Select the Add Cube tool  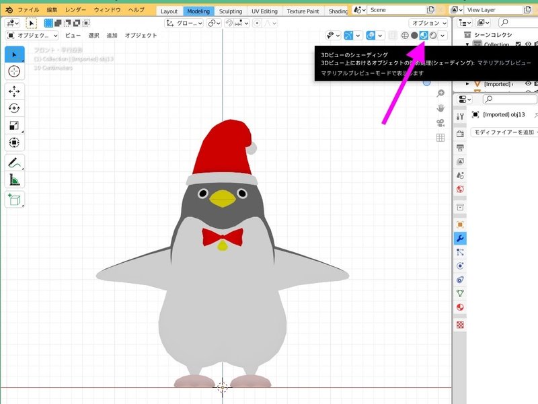(14, 199)
